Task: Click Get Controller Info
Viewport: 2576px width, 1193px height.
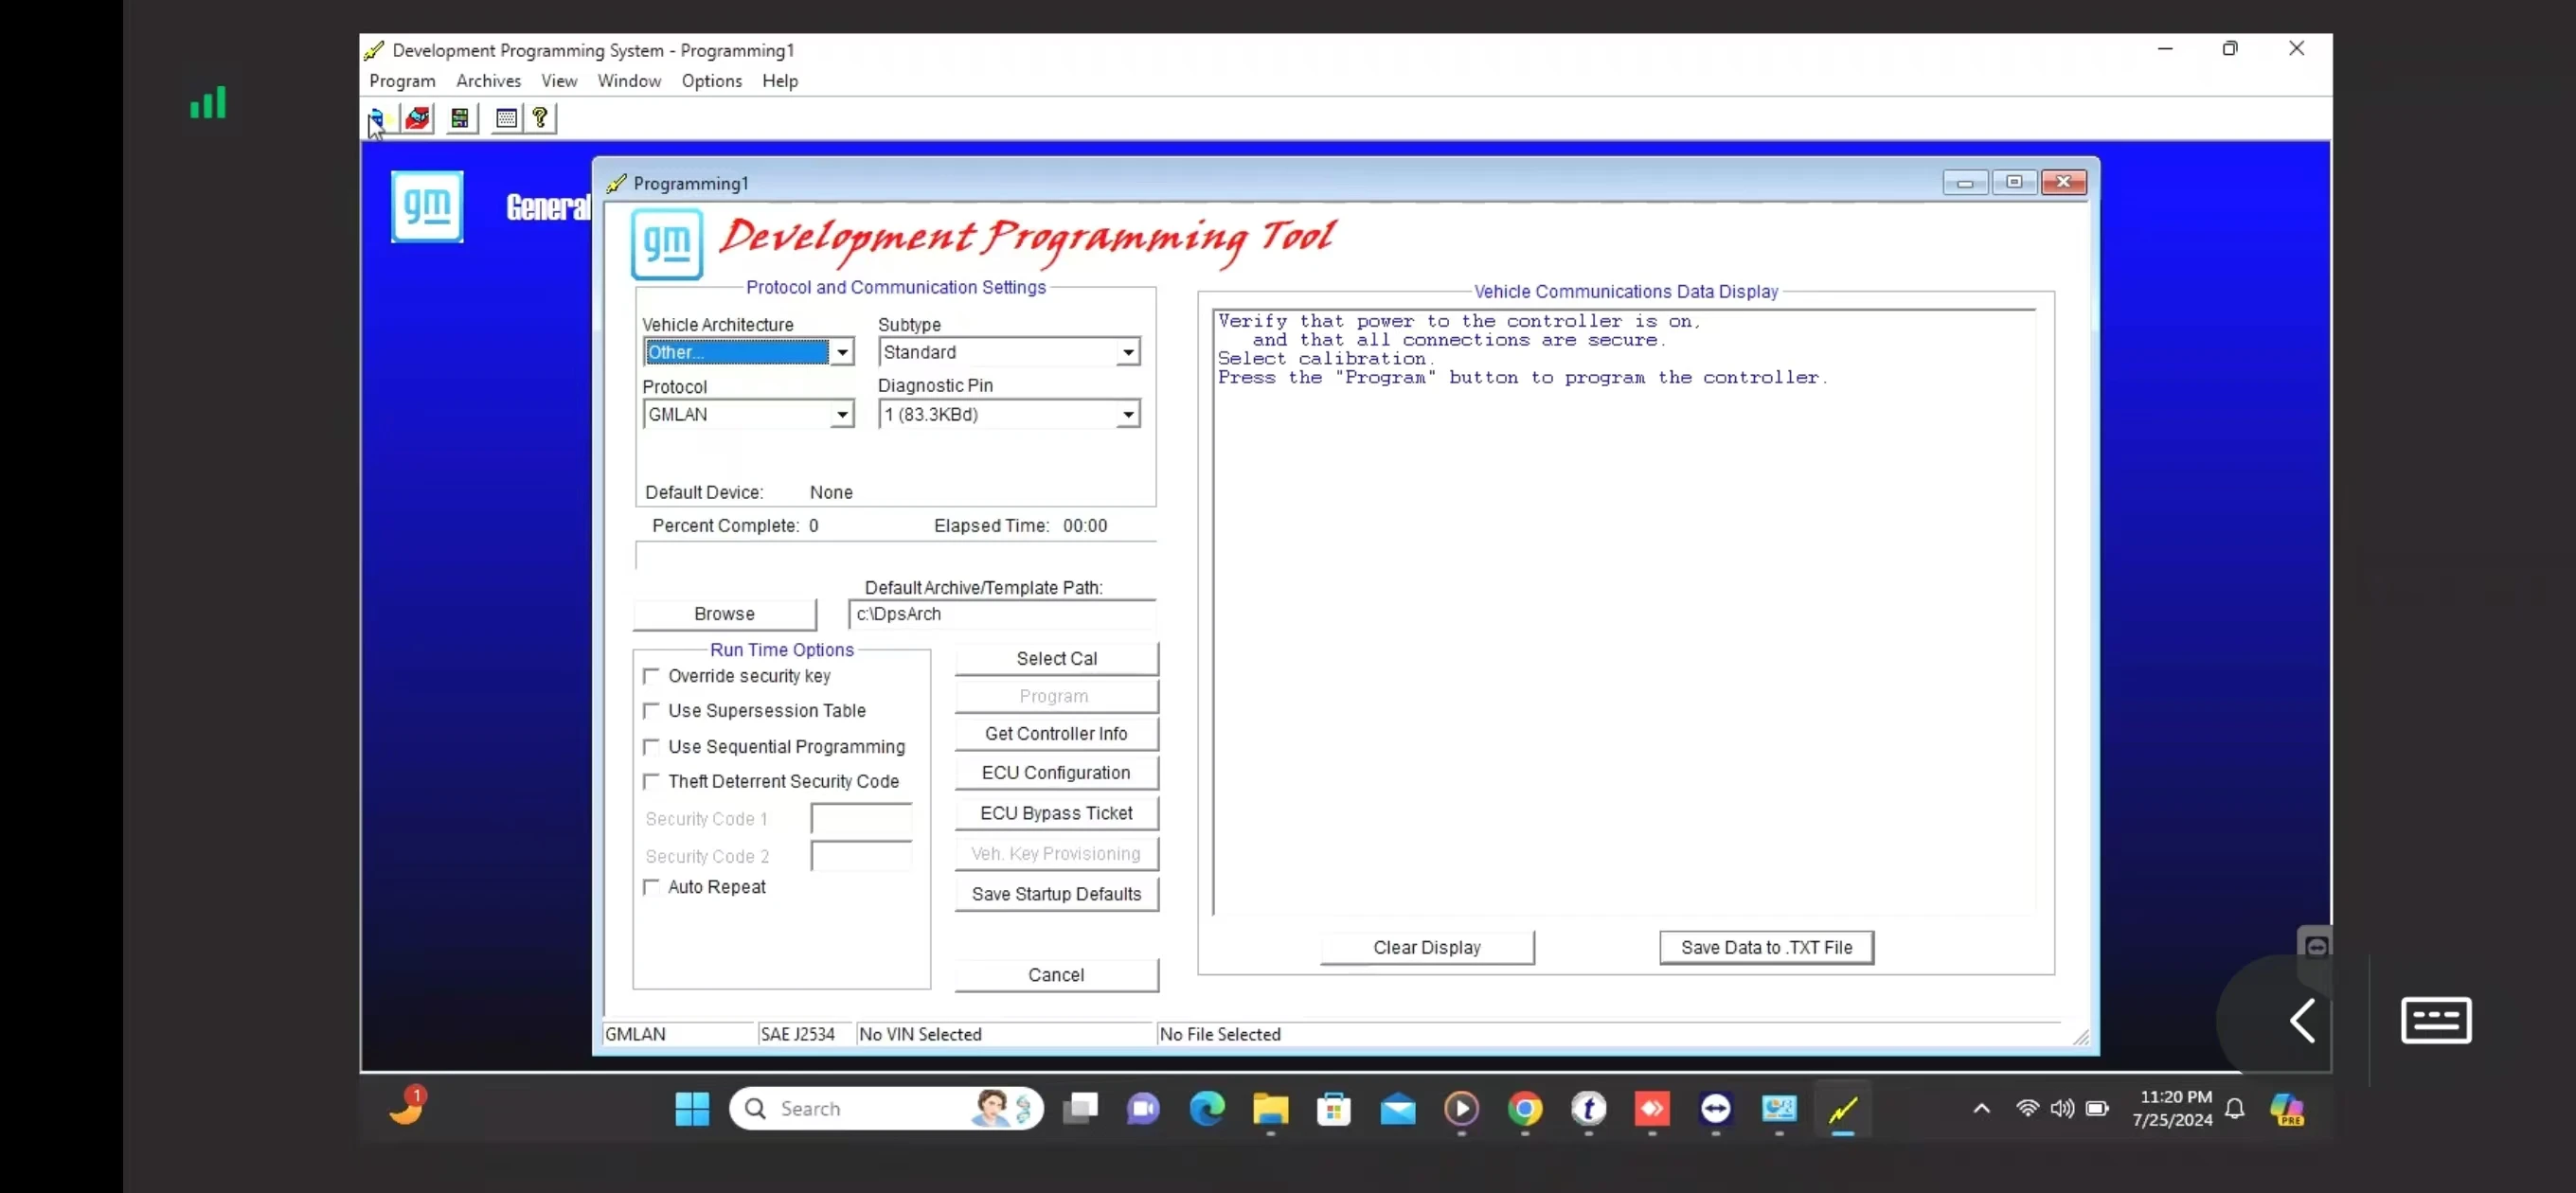Action: coord(1056,734)
